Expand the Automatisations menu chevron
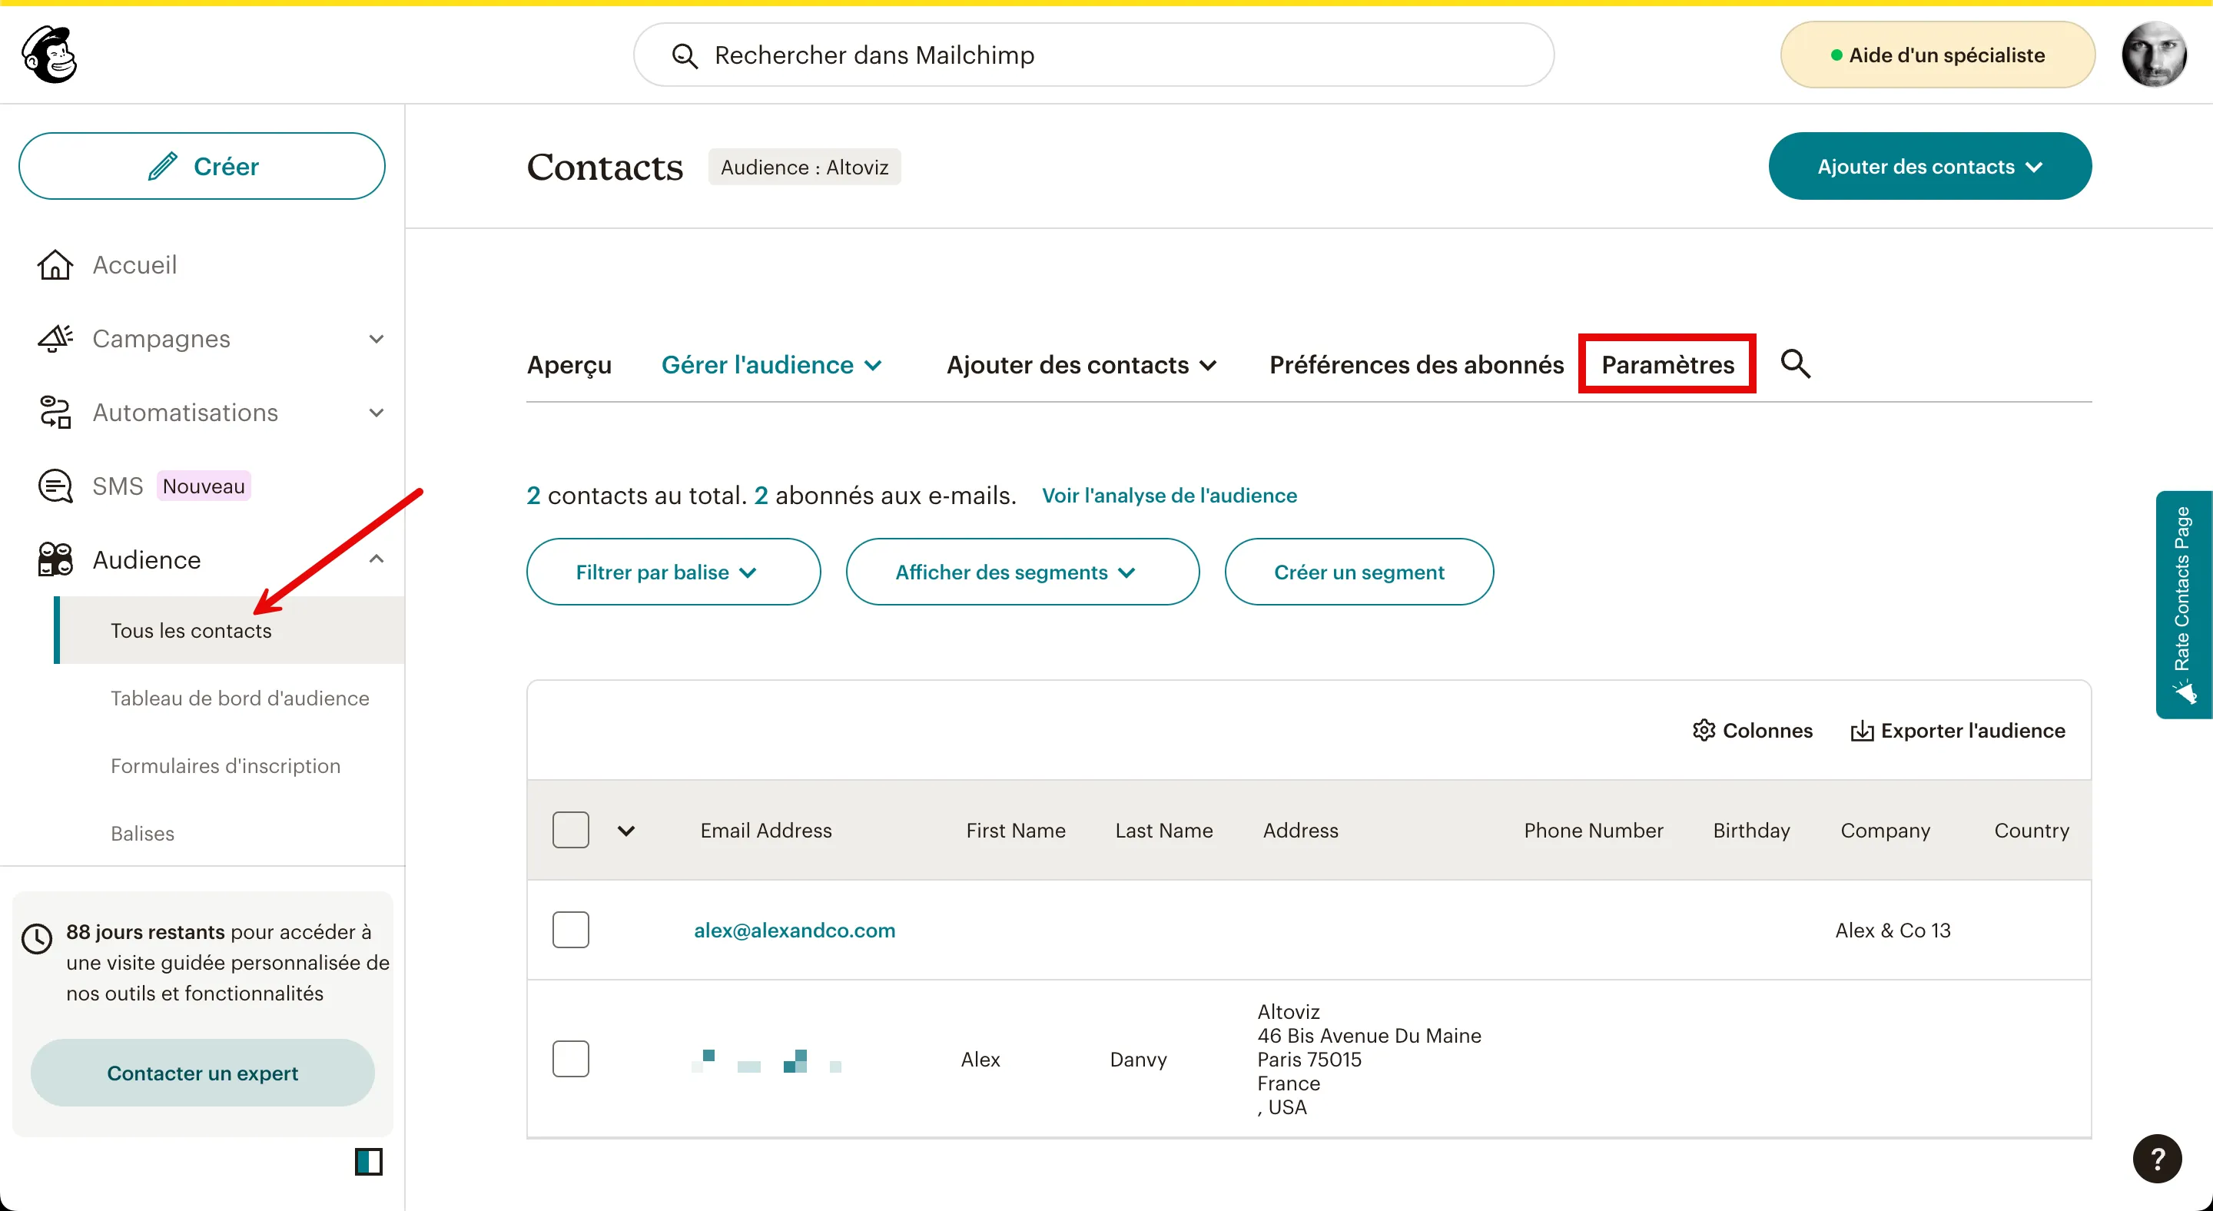Image resolution: width=2213 pixels, height=1211 pixels. (377, 413)
